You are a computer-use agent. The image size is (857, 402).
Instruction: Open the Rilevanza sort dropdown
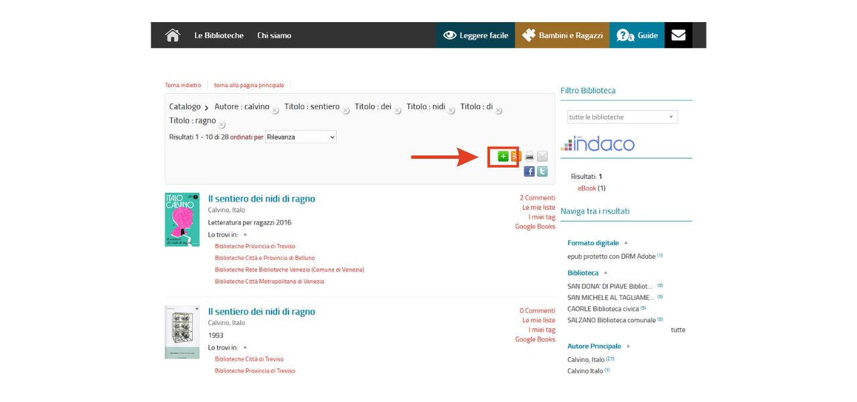[x=301, y=137]
